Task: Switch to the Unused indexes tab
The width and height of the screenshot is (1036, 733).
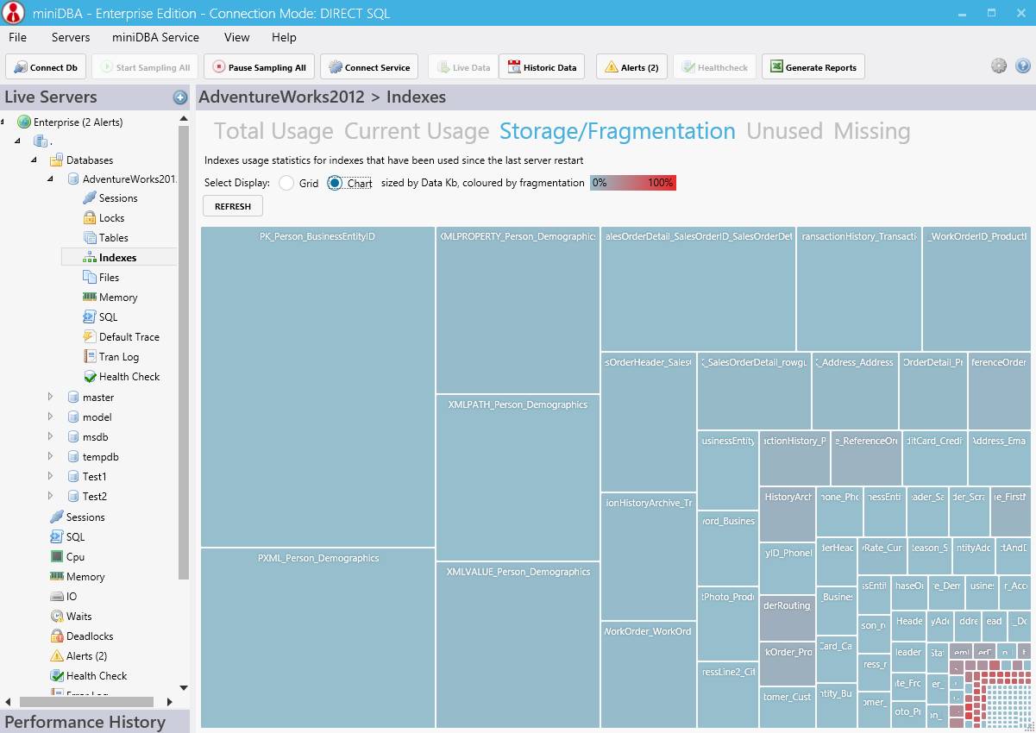Action: point(784,131)
